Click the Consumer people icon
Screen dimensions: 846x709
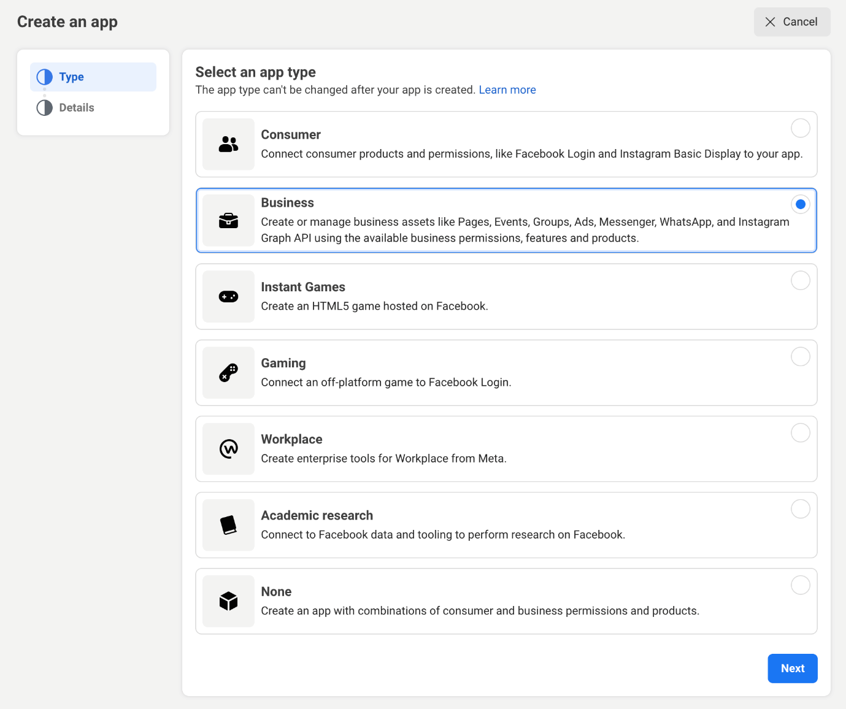click(x=228, y=144)
